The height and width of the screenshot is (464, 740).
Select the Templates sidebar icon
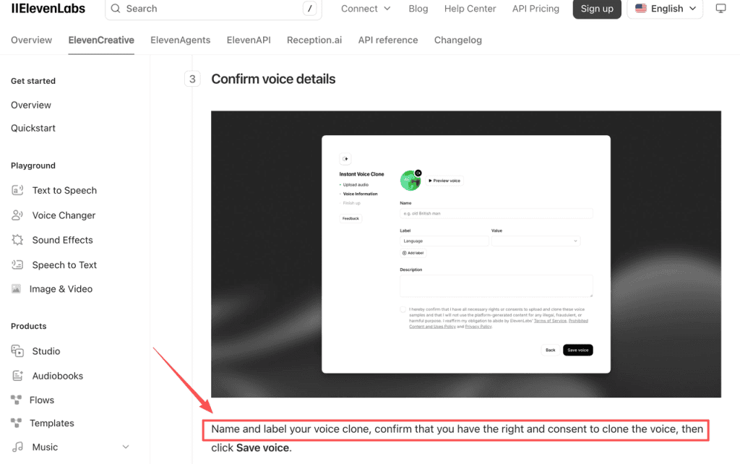click(16, 423)
